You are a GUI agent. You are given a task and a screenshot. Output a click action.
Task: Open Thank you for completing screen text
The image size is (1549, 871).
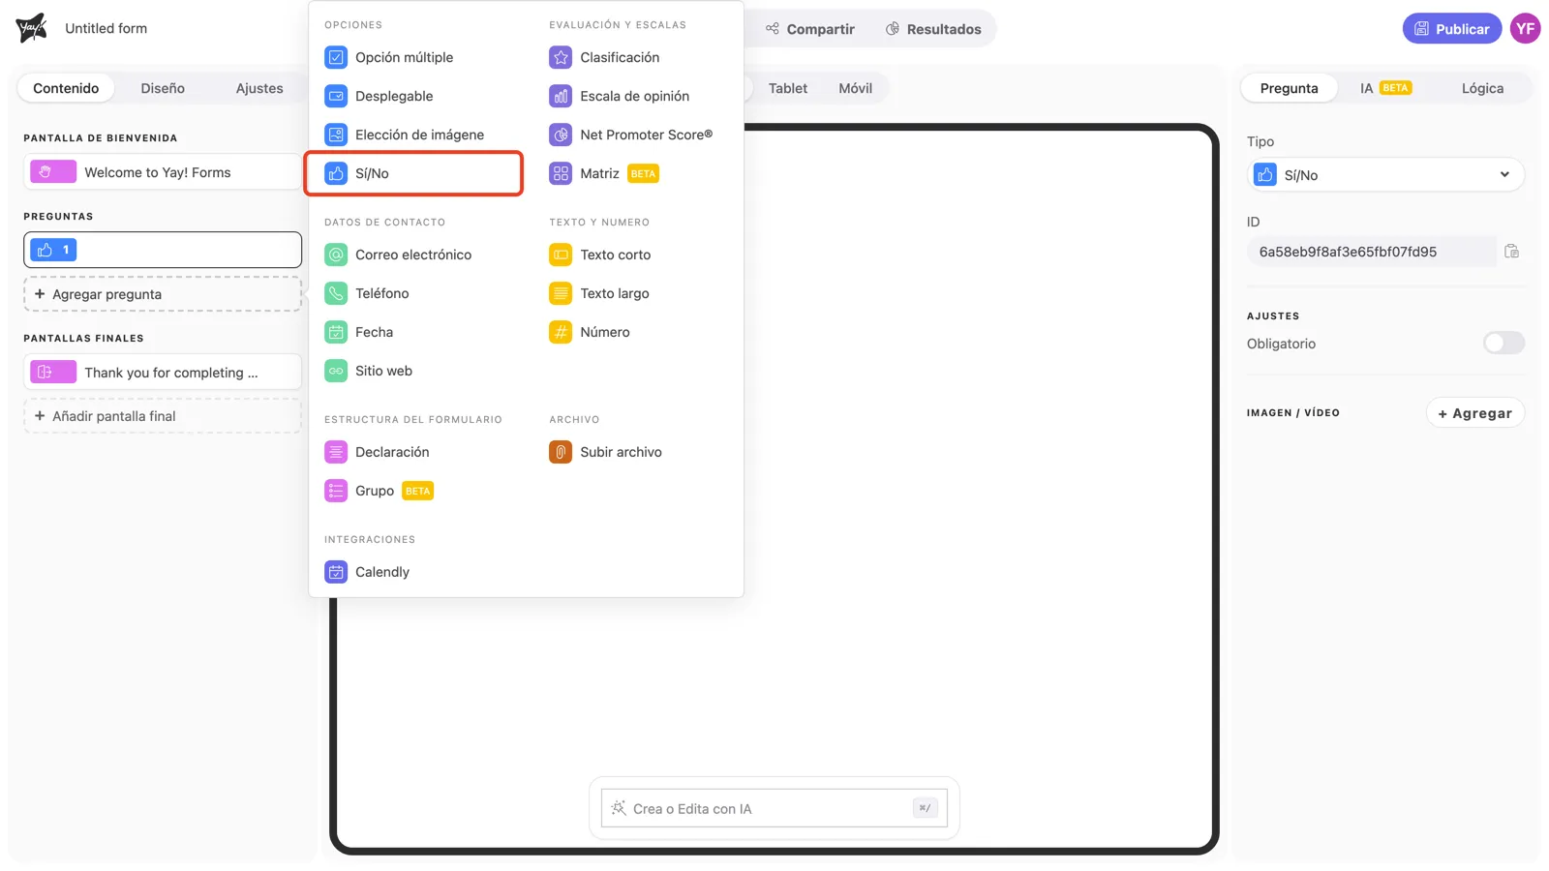tap(171, 373)
